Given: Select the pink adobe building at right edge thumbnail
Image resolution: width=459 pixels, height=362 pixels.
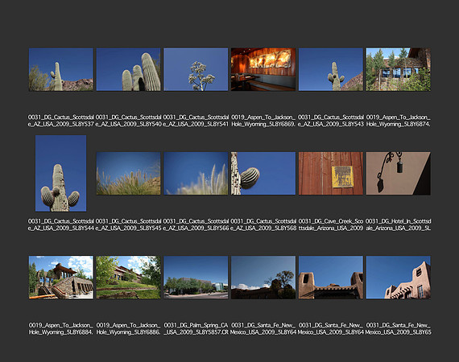Looking at the screenshot, I should pyautogui.click(x=398, y=278).
